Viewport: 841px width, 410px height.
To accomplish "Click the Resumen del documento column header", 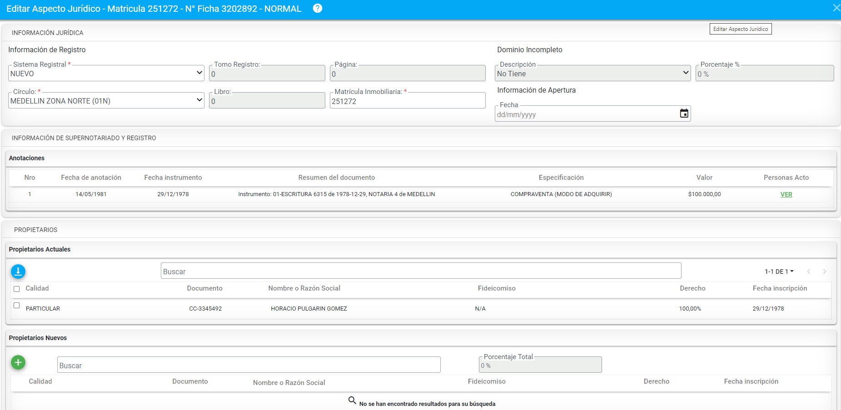I will 337,178.
